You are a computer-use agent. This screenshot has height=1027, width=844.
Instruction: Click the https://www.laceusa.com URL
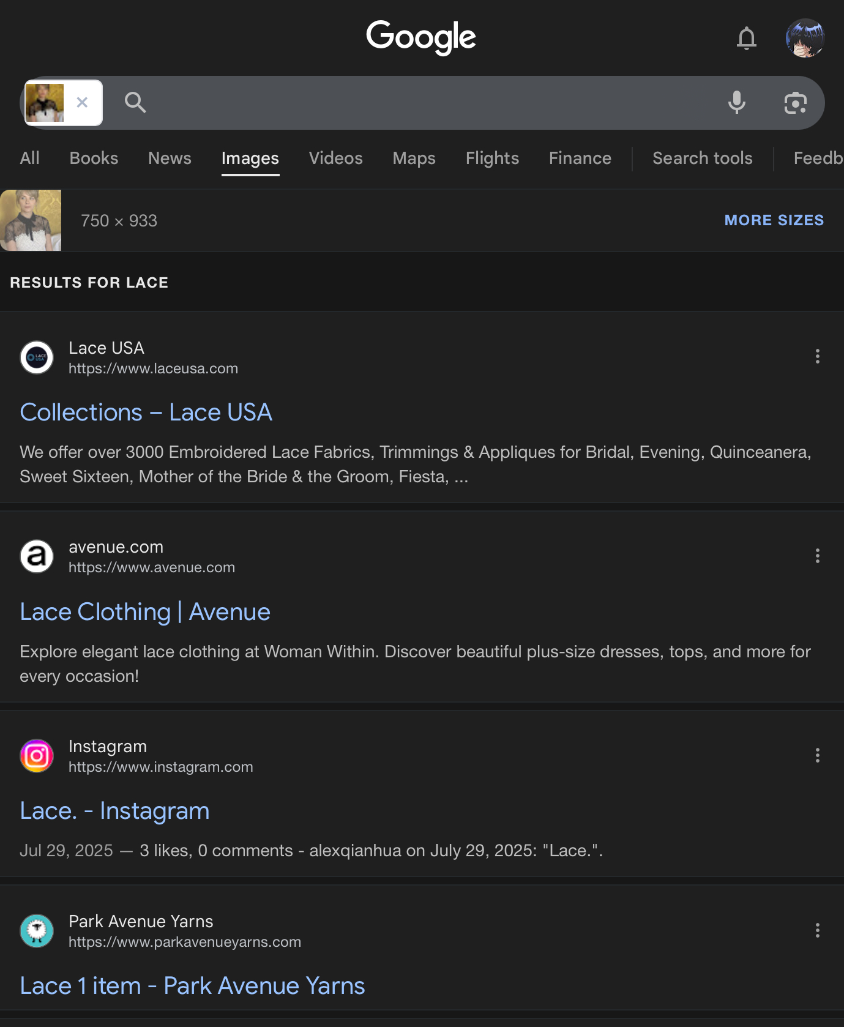153,368
